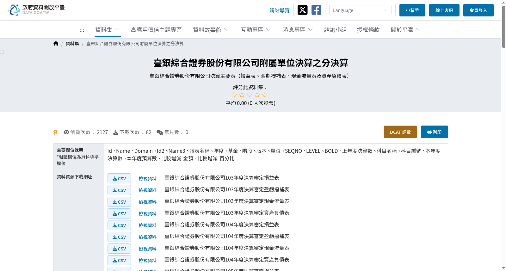
Task: Click the gold medal badge icon
Action: pos(55,132)
